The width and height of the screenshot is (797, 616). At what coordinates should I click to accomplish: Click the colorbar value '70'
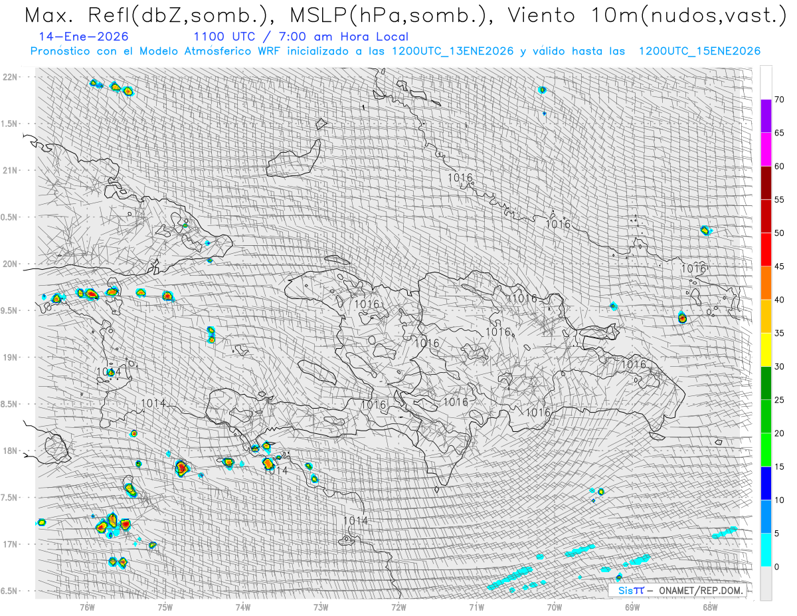click(780, 100)
